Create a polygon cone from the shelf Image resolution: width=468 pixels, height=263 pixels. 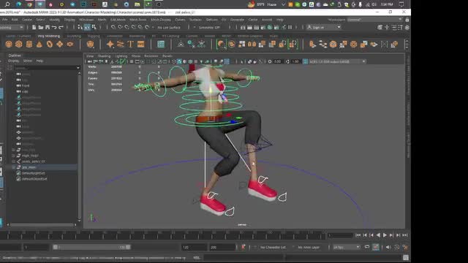point(39,45)
